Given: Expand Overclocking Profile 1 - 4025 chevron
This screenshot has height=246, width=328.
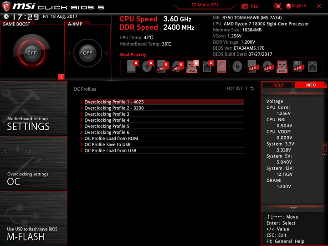Looking at the screenshot, I should [x=82, y=102].
